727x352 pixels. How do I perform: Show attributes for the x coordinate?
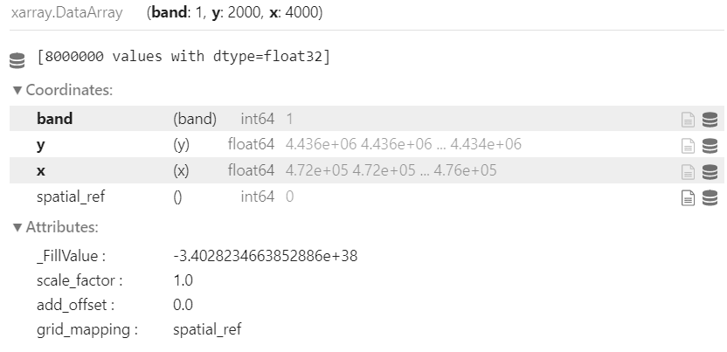pyautogui.click(x=688, y=172)
